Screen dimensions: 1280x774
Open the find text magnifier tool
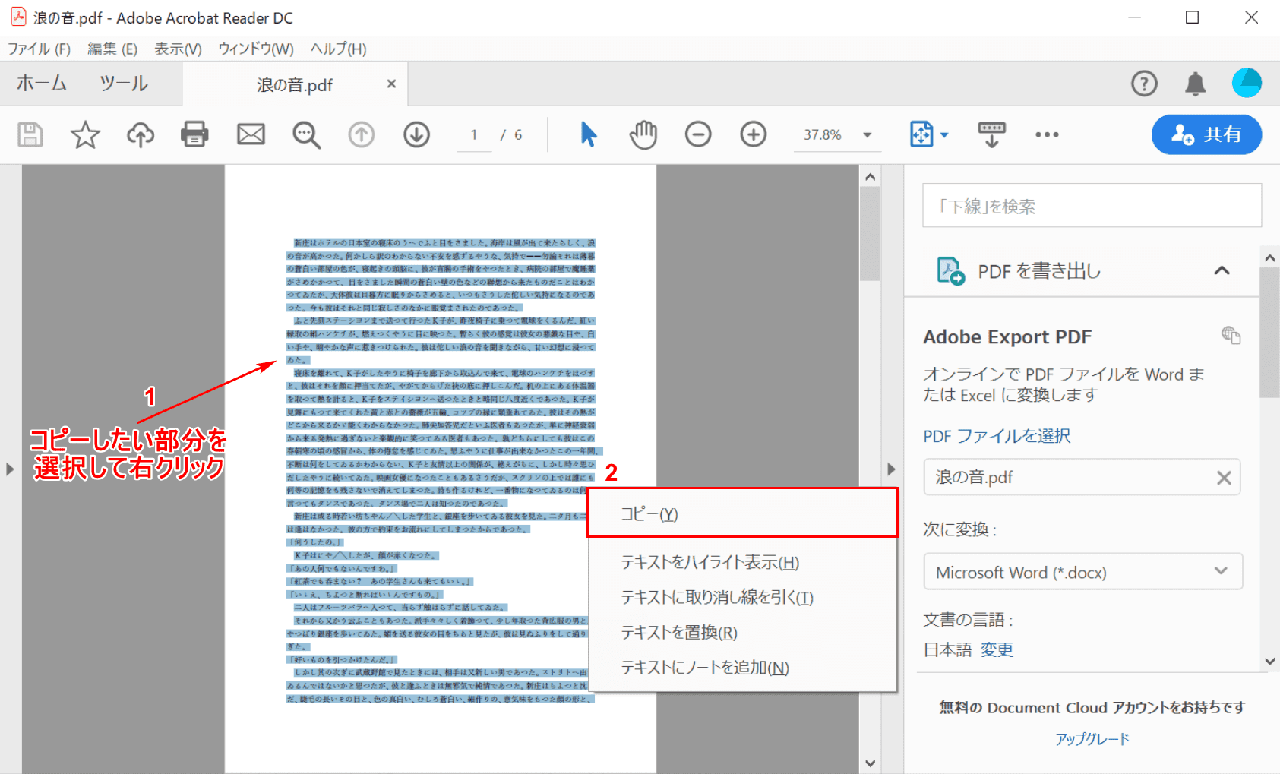(306, 135)
